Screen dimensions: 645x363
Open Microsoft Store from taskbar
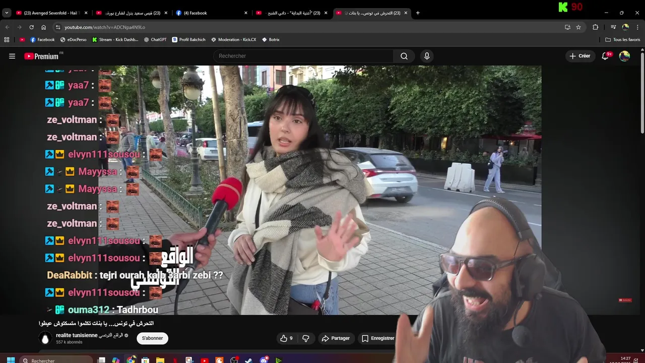(145, 360)
